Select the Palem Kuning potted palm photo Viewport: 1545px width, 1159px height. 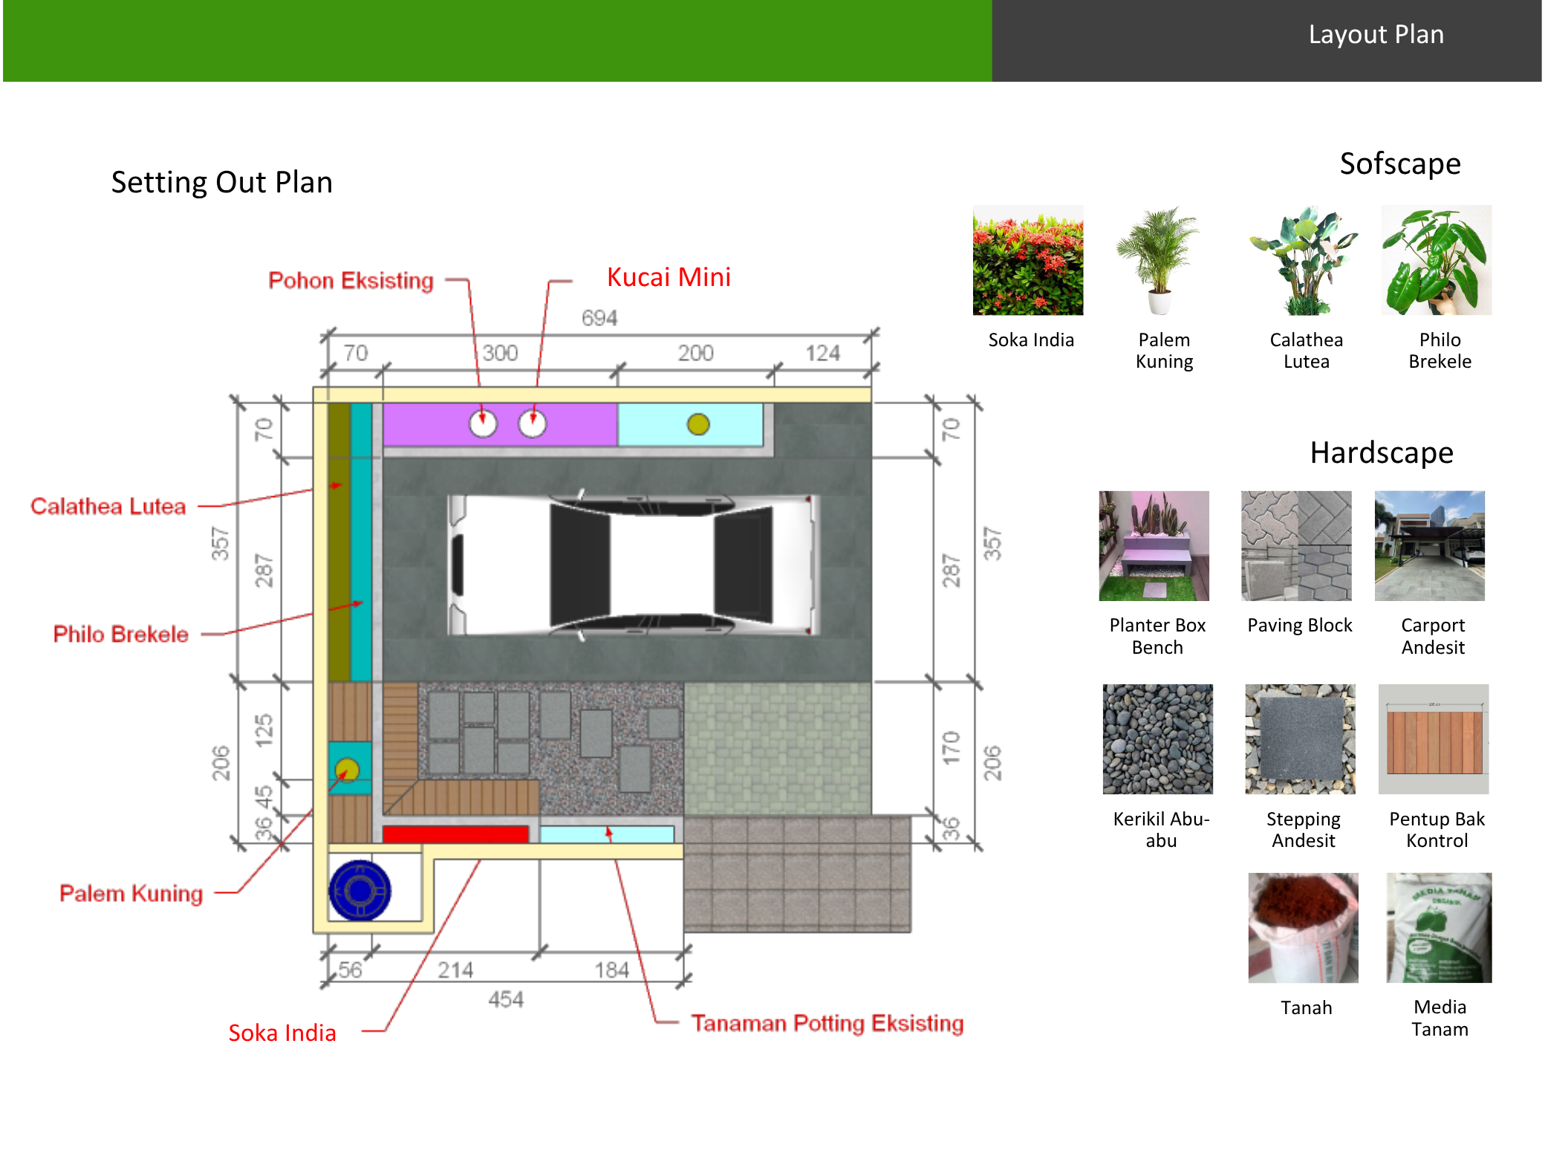click(1158, 260)
